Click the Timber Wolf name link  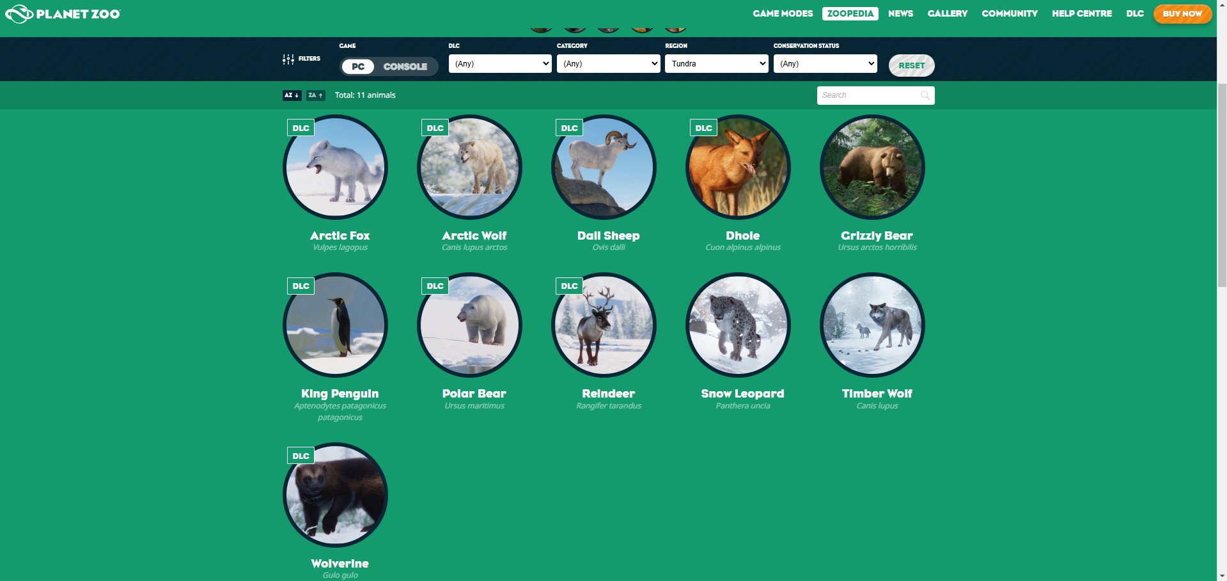click(877, 394)
